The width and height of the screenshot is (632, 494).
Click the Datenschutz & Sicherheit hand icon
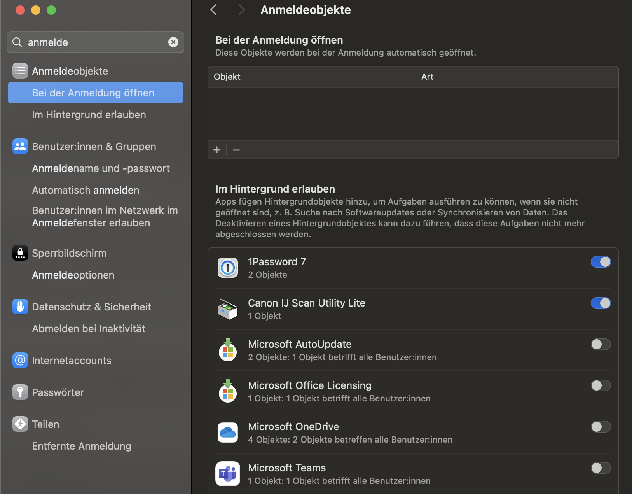(x=20, y=307)
